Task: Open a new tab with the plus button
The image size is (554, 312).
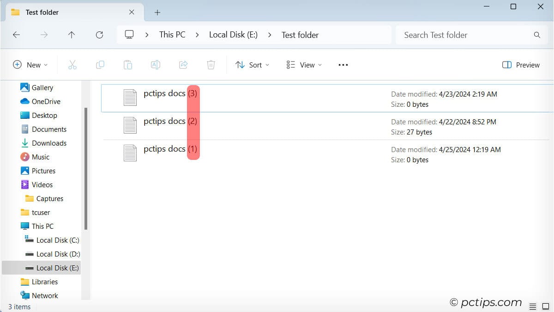Action: click(157, 12)
